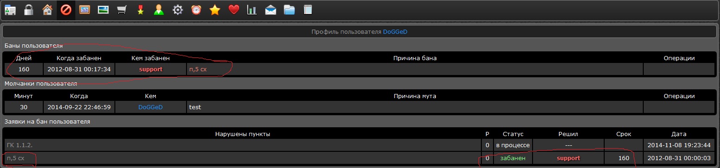Click 'Дней' column header
The image size is (720, 168).
point(24,58)
